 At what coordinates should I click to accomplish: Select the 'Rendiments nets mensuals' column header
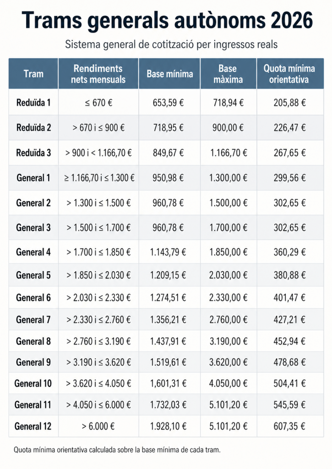coord(98,74)
